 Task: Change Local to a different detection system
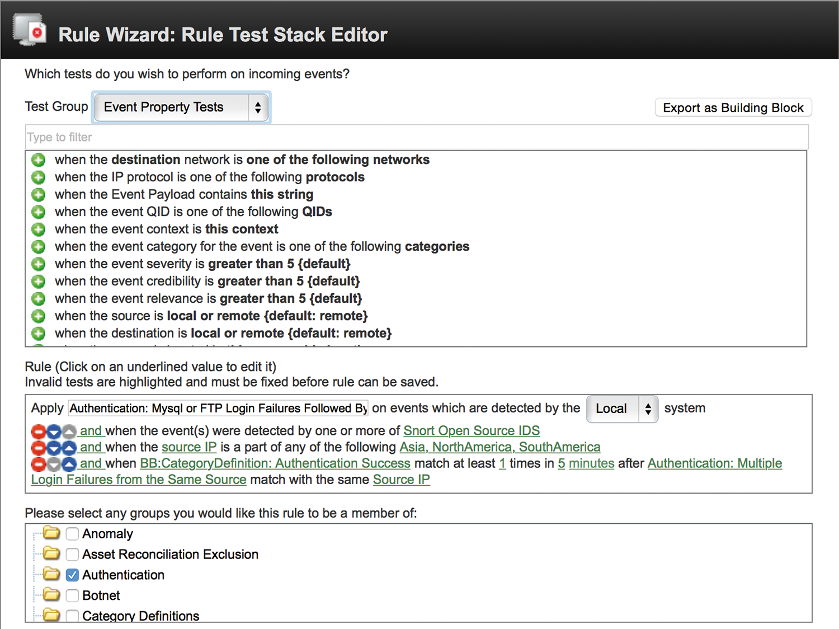(x=621, y=409)
